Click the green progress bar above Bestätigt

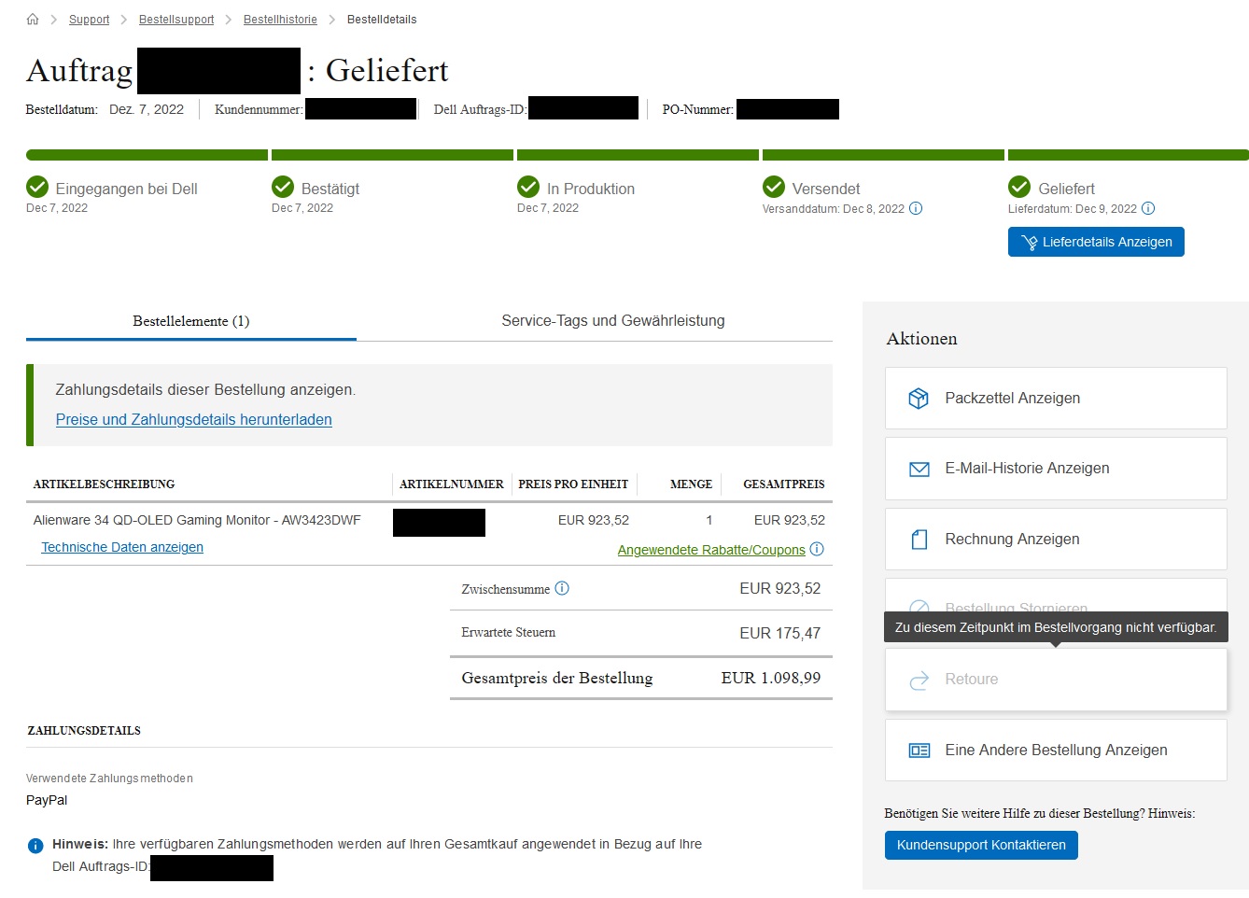[x=392, y=155]
